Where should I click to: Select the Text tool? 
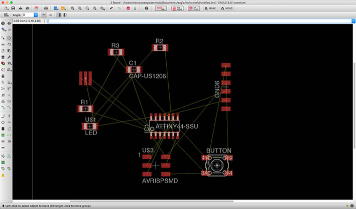click(x=9, y=116)
